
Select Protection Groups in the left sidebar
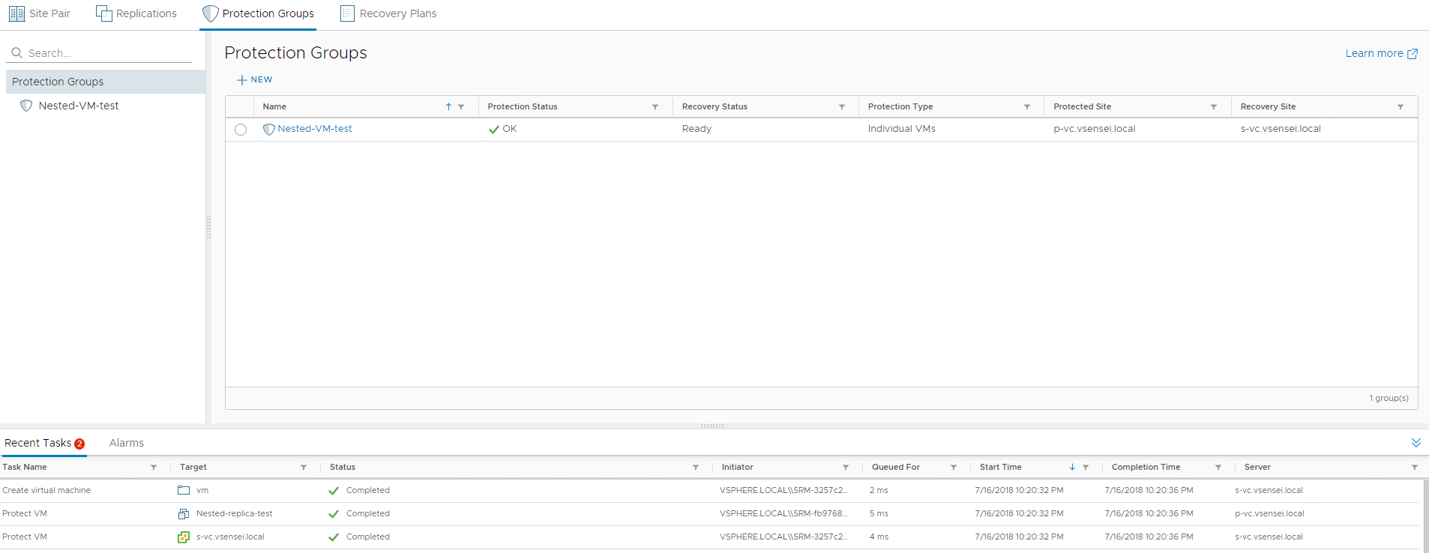(x=58, y=82)
